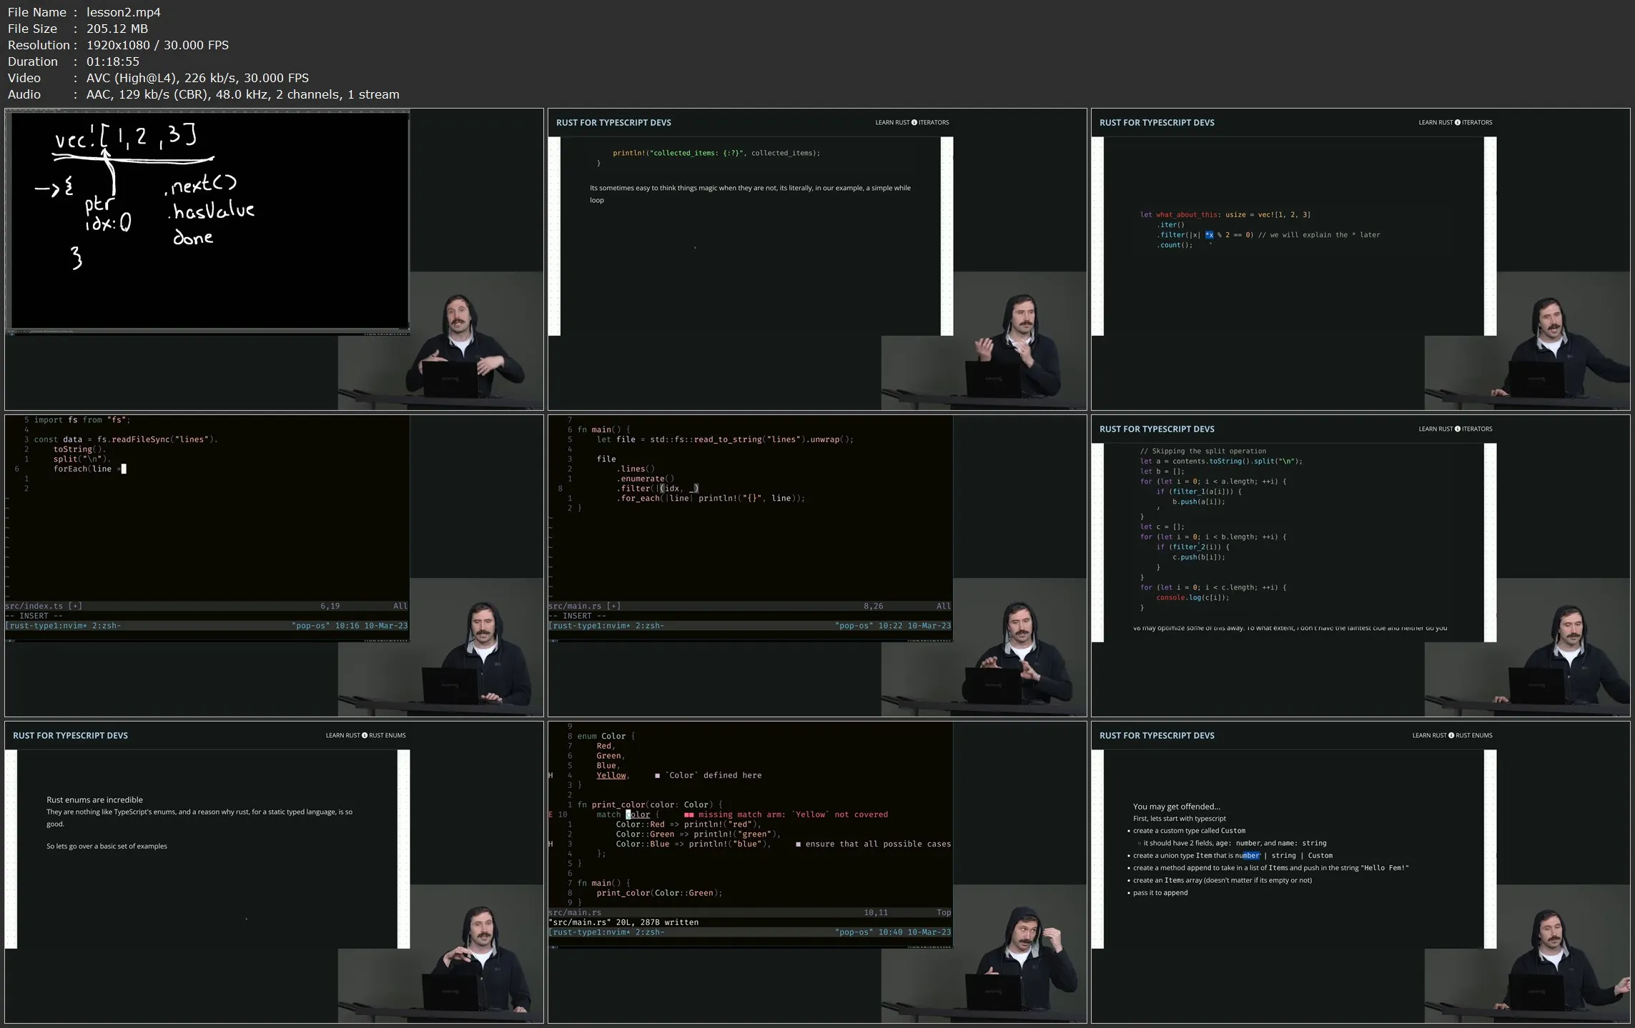This screenshot has width=1635, height=1028.
Task: Click the cursor position '6,19'
Action: pyautogui.click(x=330, y=606)
